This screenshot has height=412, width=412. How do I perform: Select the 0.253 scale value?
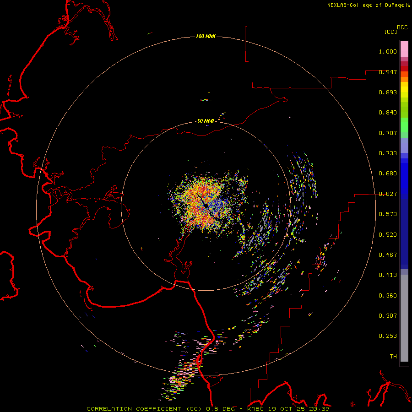click(388, 336)
